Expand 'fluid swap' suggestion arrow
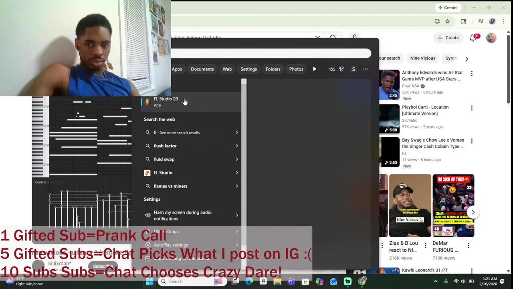This screenshot has height=289, width=513. click(237, 159)
